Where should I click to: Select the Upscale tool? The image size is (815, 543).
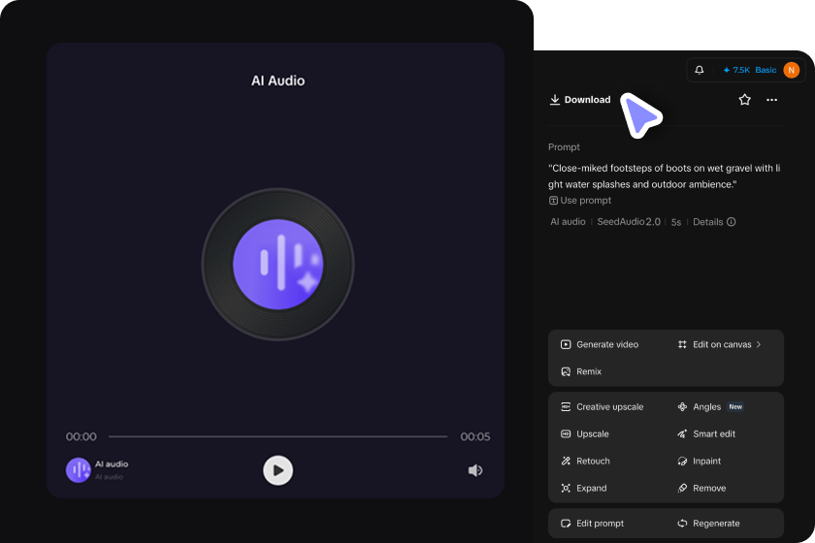[x=585, y=433]
